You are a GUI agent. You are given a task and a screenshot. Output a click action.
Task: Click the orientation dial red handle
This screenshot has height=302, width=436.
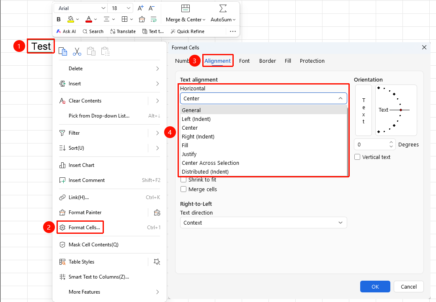pos(401,110)
